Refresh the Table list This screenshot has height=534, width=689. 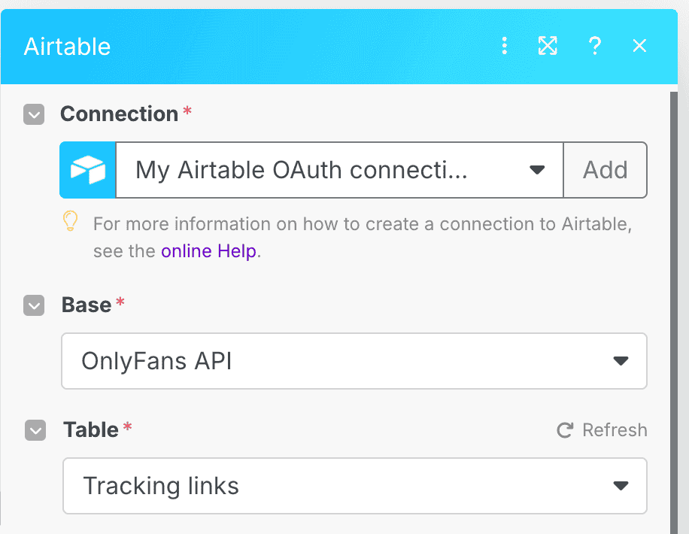(x=602, y=430)
